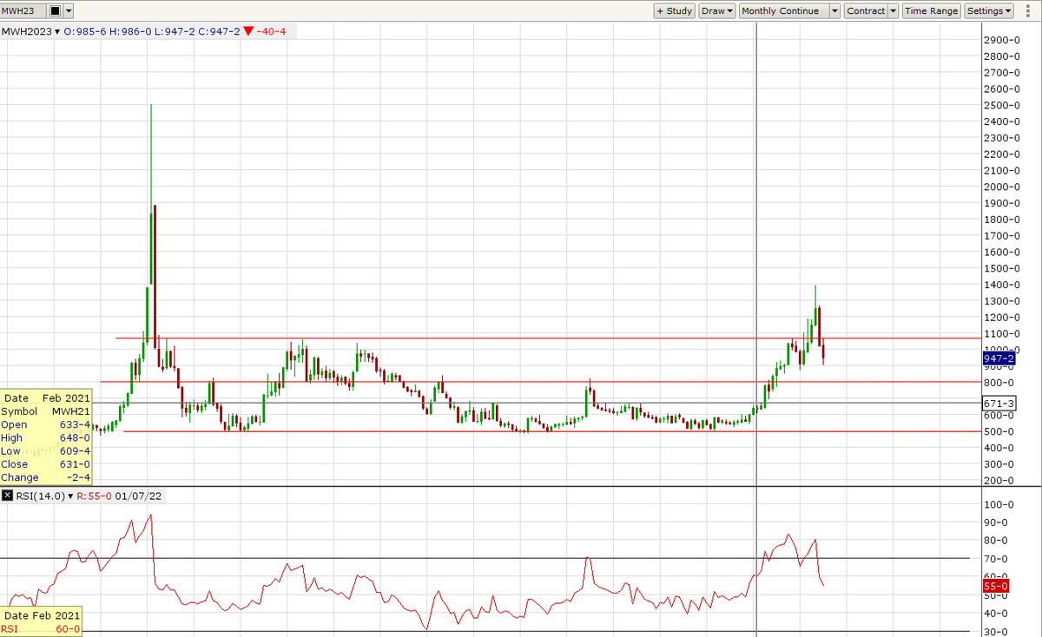Click the O:985-6 open price readout
Screen dimensions: 1042x637
(x=85, y=32)
